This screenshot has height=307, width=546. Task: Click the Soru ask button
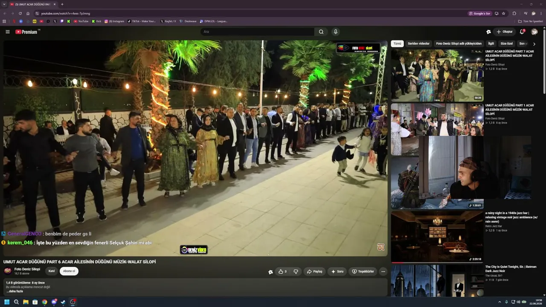[x=337, y=272]
